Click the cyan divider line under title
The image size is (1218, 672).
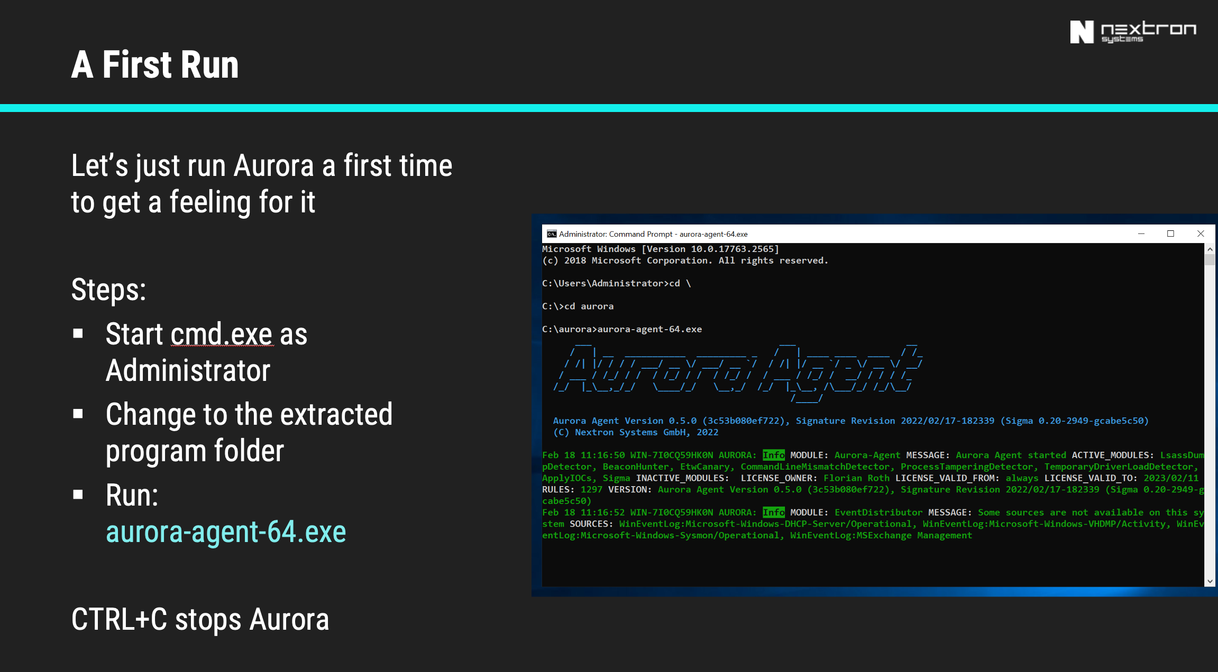[x=609, y=108]
